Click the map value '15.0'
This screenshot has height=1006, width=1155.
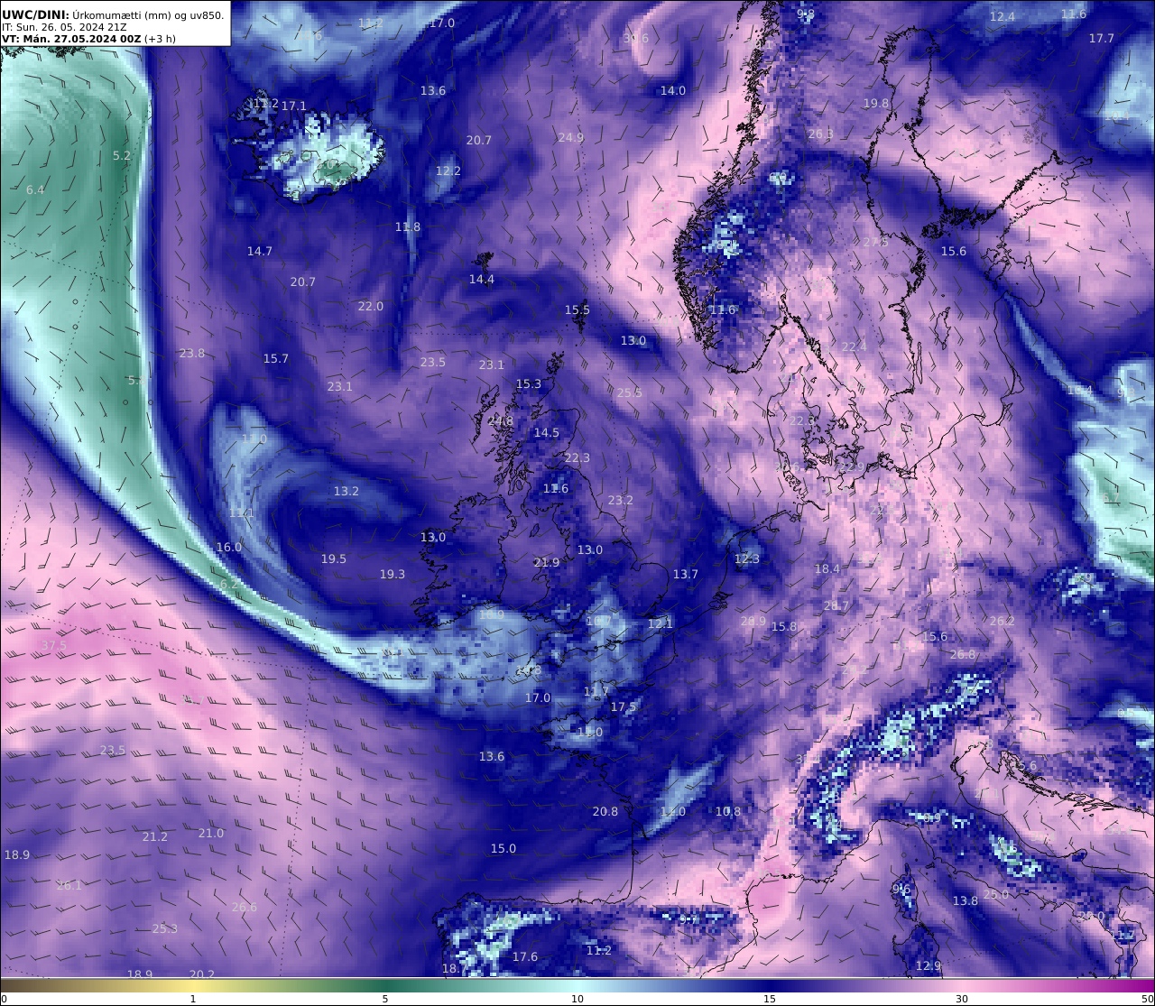coord(504,848)
